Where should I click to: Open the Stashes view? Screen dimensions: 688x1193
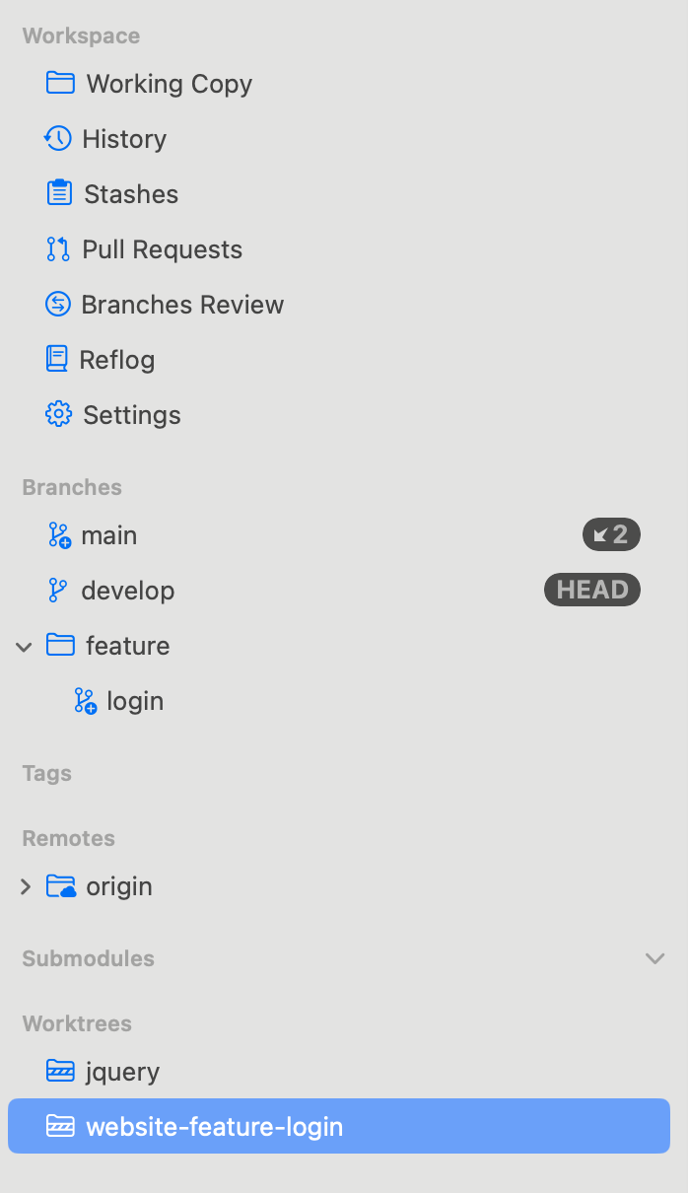coord(131,194)
